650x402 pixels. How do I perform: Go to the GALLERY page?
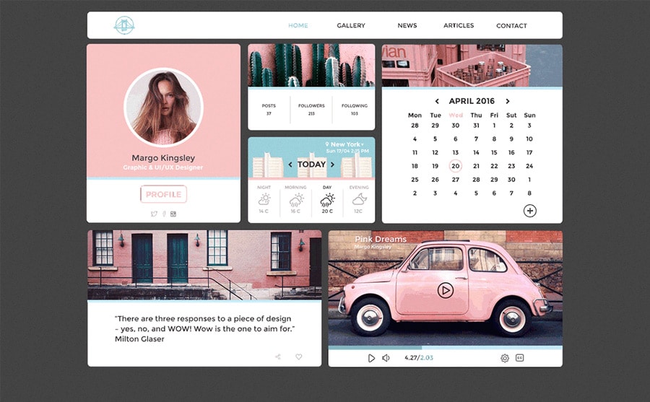click(351, 25)
